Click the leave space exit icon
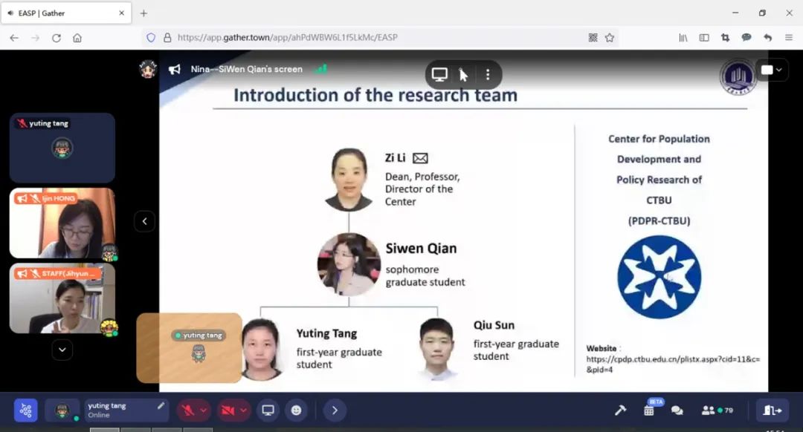803x432 pixels. [x=773, y=410]
